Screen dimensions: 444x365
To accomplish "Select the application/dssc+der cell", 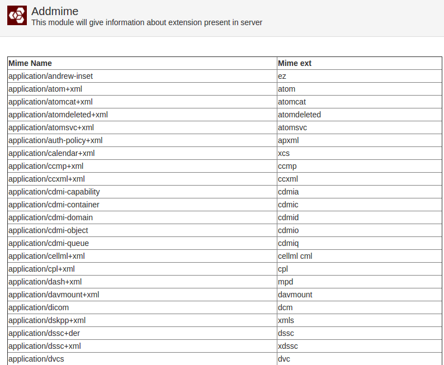I will pyautogui.click(x=142, y=333).
